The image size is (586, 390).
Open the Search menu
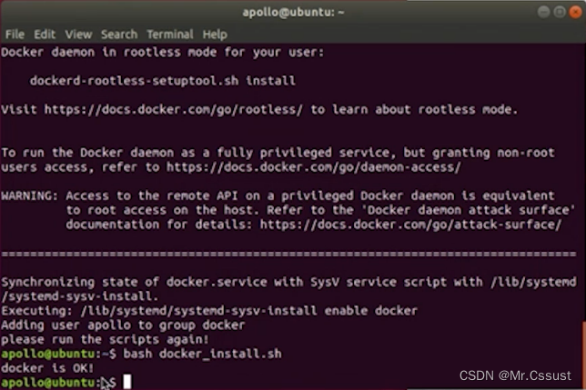point(119,34)
